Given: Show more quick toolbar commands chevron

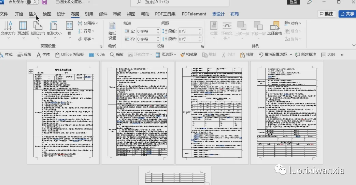Looking at the screenshot, I should click(342, 55).
